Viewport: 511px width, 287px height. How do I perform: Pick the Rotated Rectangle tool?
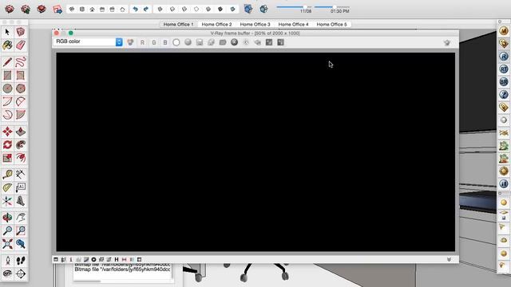(x=21, y=75)
